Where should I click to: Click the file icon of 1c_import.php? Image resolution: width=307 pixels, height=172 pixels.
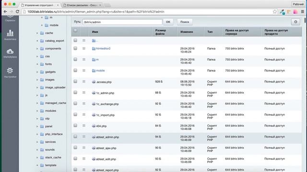coord(94,115)
